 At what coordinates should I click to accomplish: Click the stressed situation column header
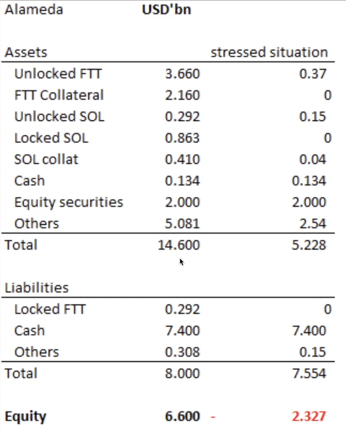pyautogui.click(x=269, y=52)
